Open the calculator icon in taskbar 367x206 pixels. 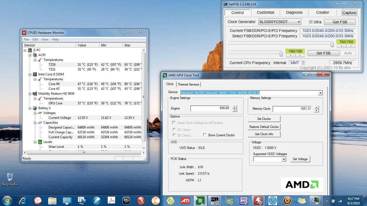click(x=170, y=200)
